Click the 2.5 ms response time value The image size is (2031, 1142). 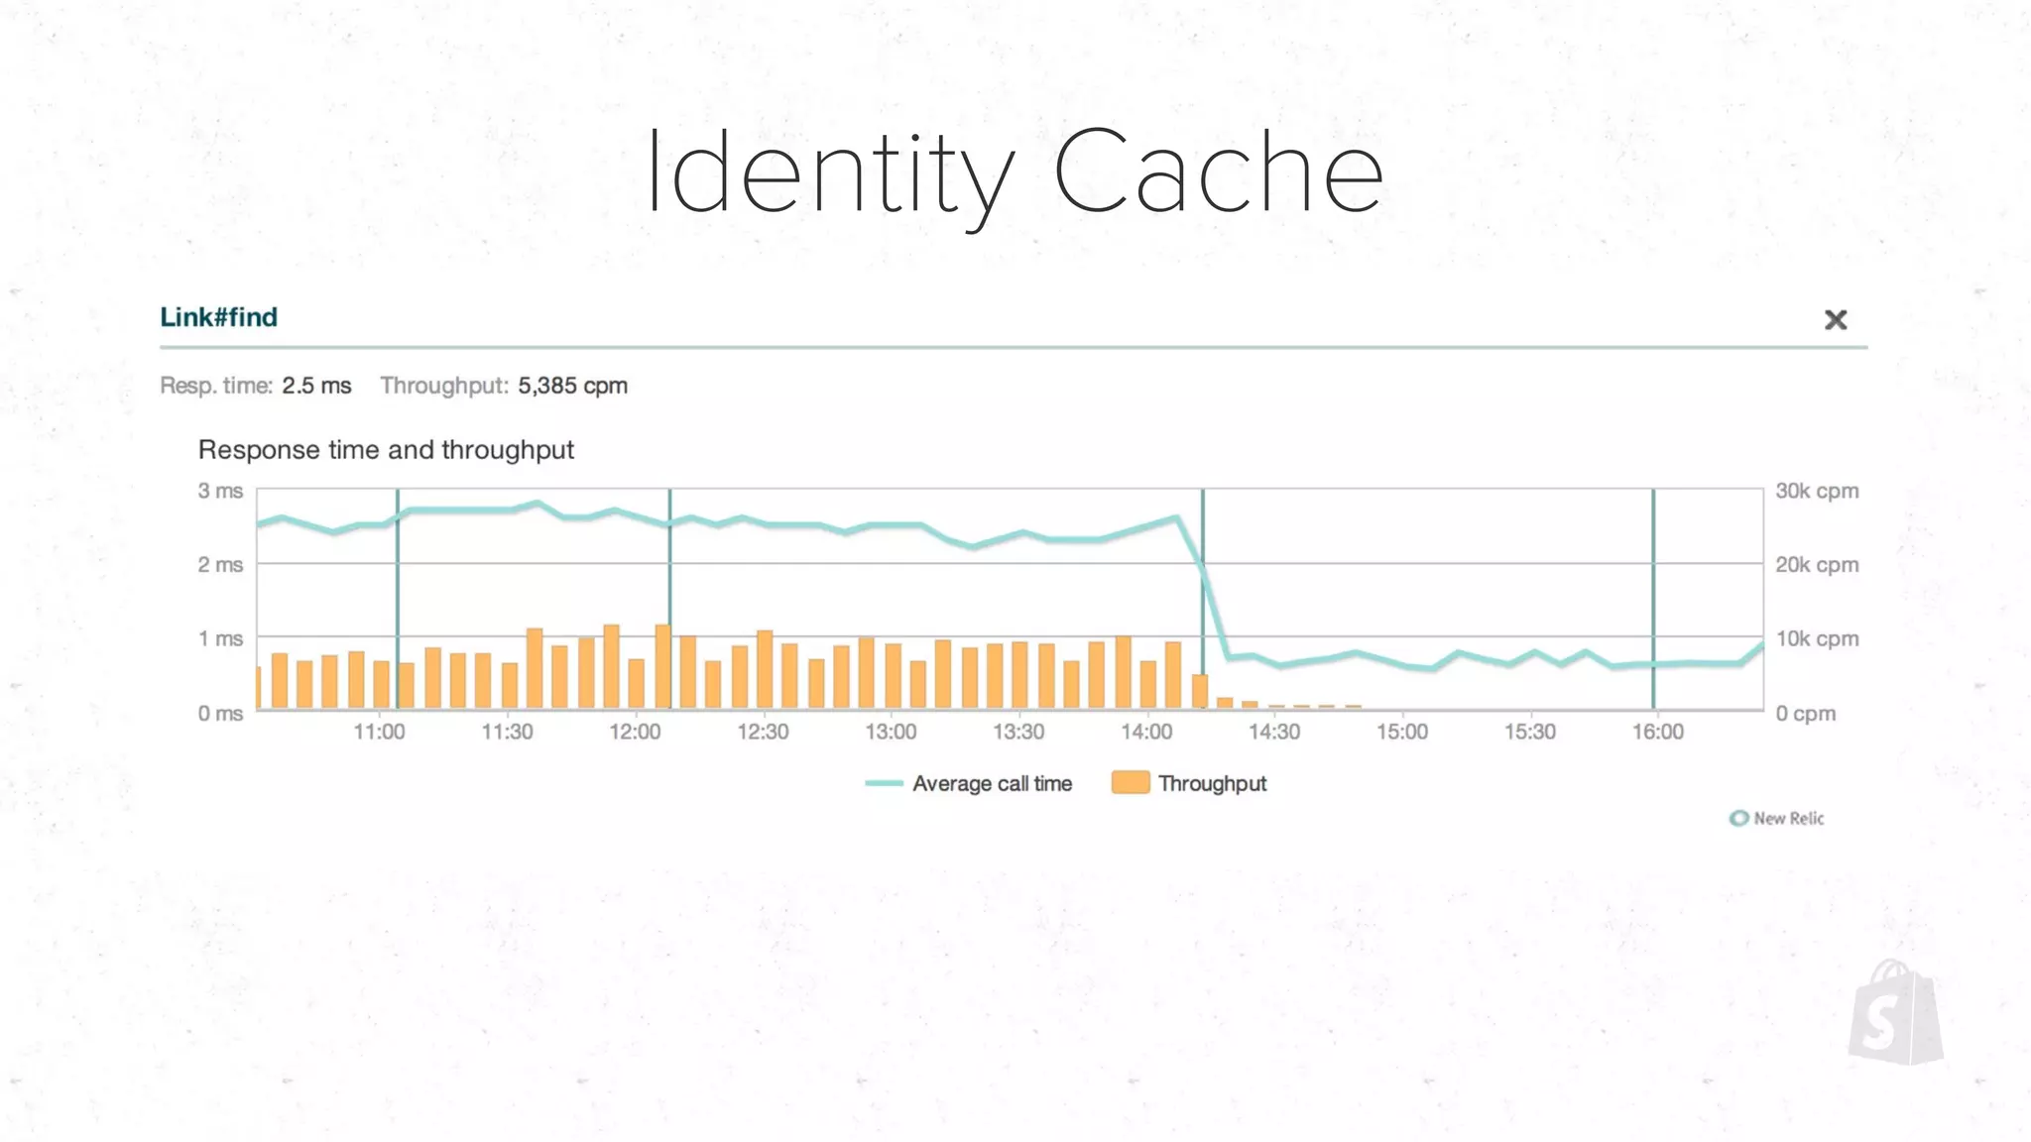coord(316,386)
